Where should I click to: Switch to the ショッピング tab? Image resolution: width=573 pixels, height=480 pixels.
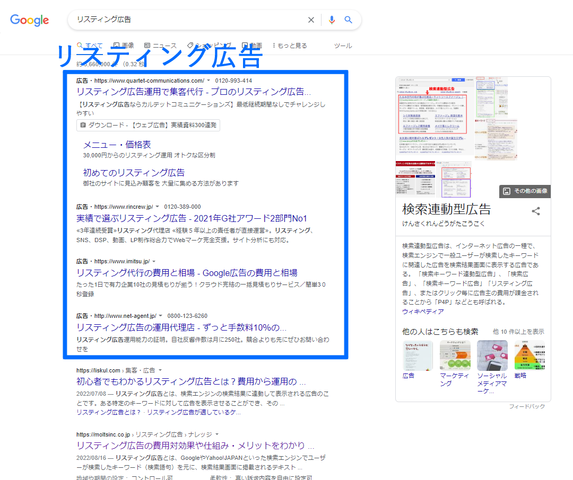point(209,46)
